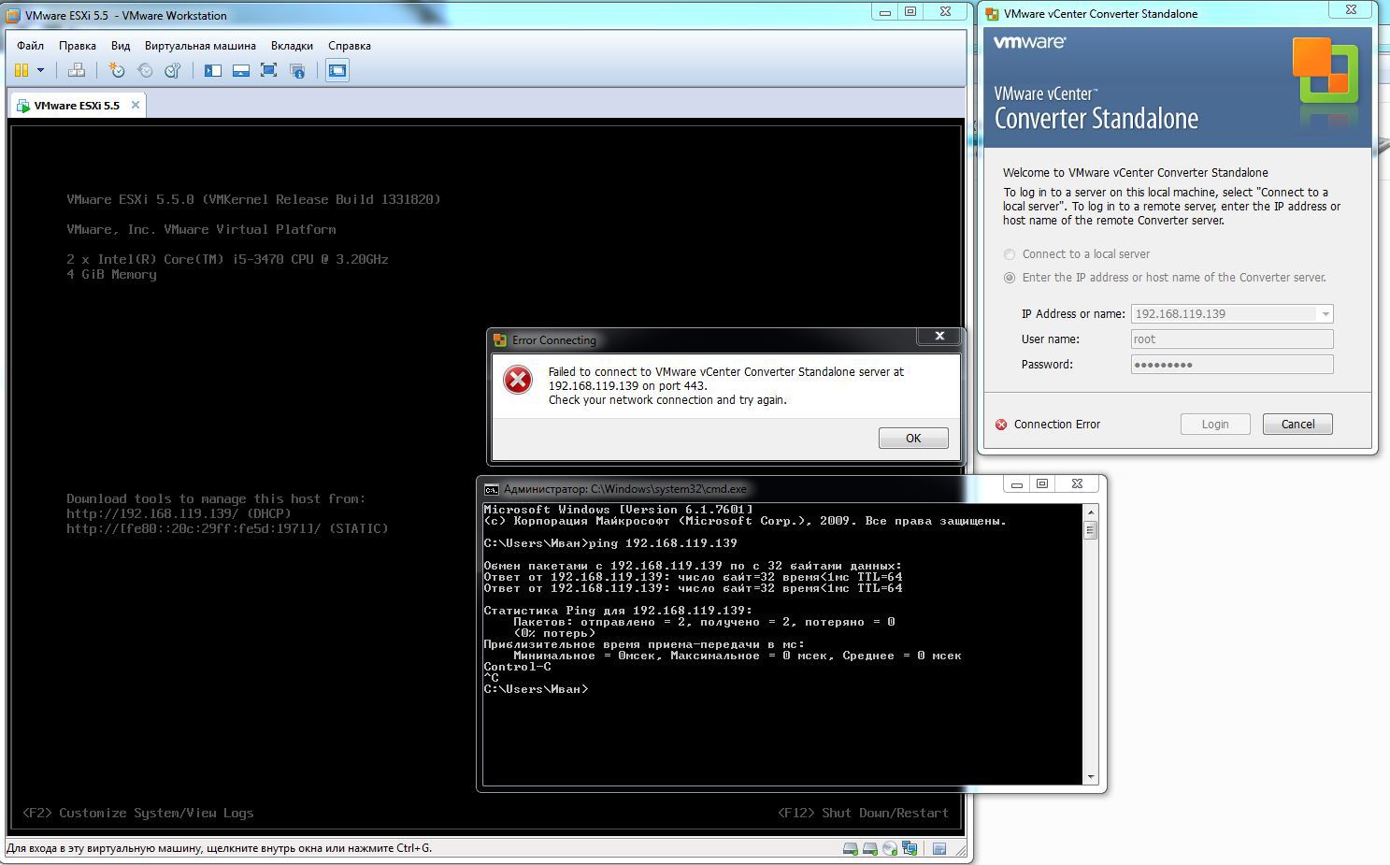Click the VMware Workstation title bar icon
The height and width of the screenshot is (865, 1390).
(x=14, y=15)
